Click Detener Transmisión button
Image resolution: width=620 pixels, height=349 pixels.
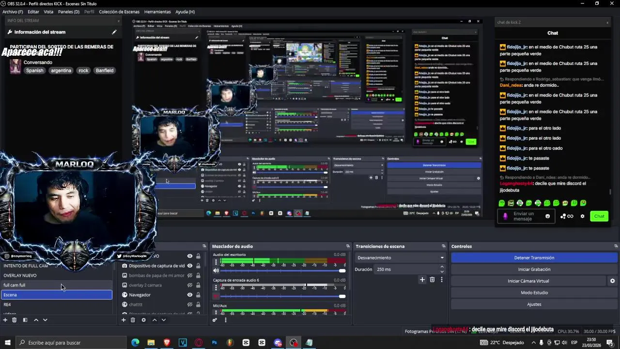point(534,258)
